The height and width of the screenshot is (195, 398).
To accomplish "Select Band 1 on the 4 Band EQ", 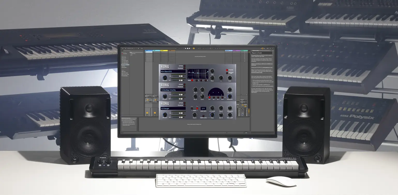I will coord(193,80).
